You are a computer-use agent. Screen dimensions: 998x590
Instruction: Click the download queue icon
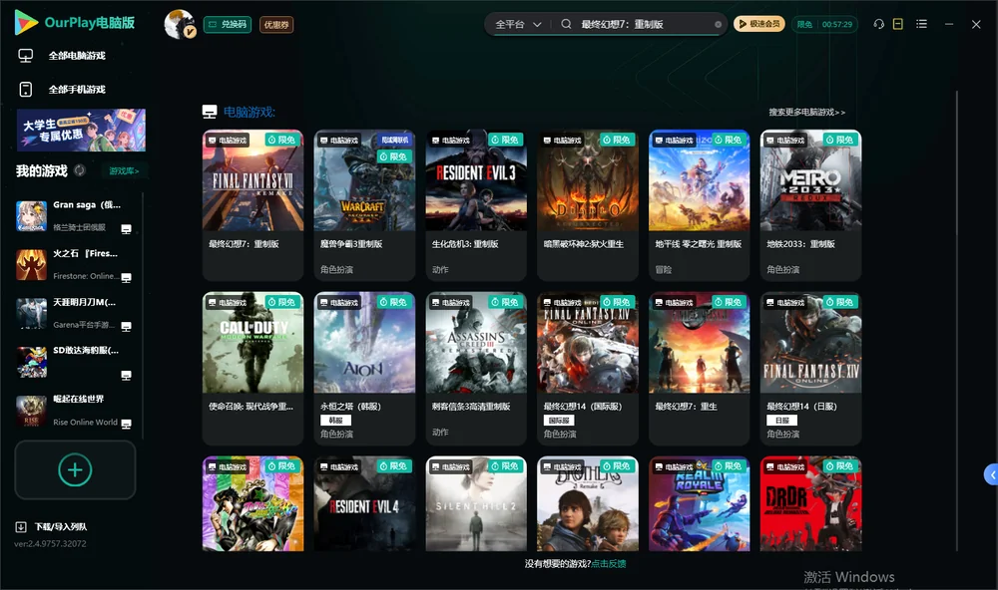point(21,527)
